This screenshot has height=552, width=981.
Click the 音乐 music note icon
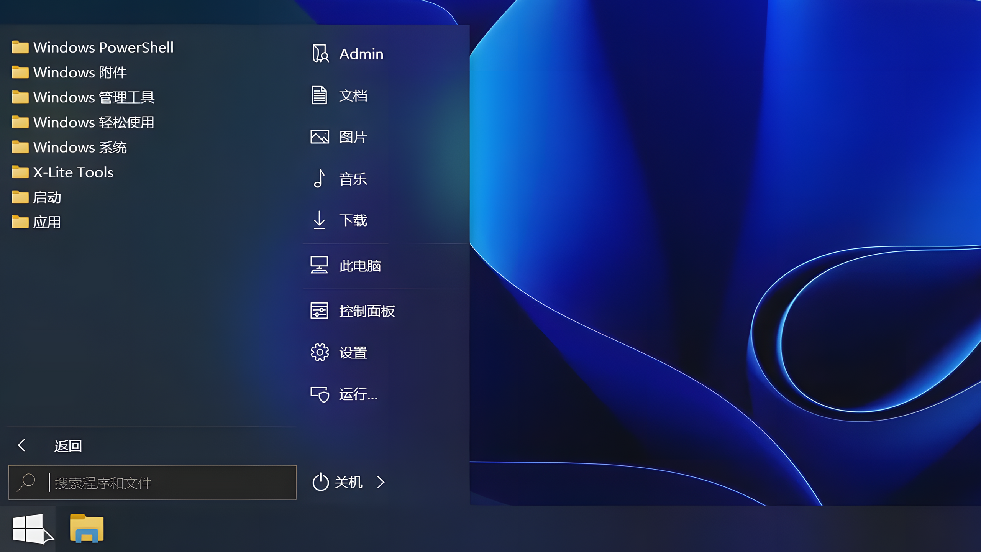[319, 179]
